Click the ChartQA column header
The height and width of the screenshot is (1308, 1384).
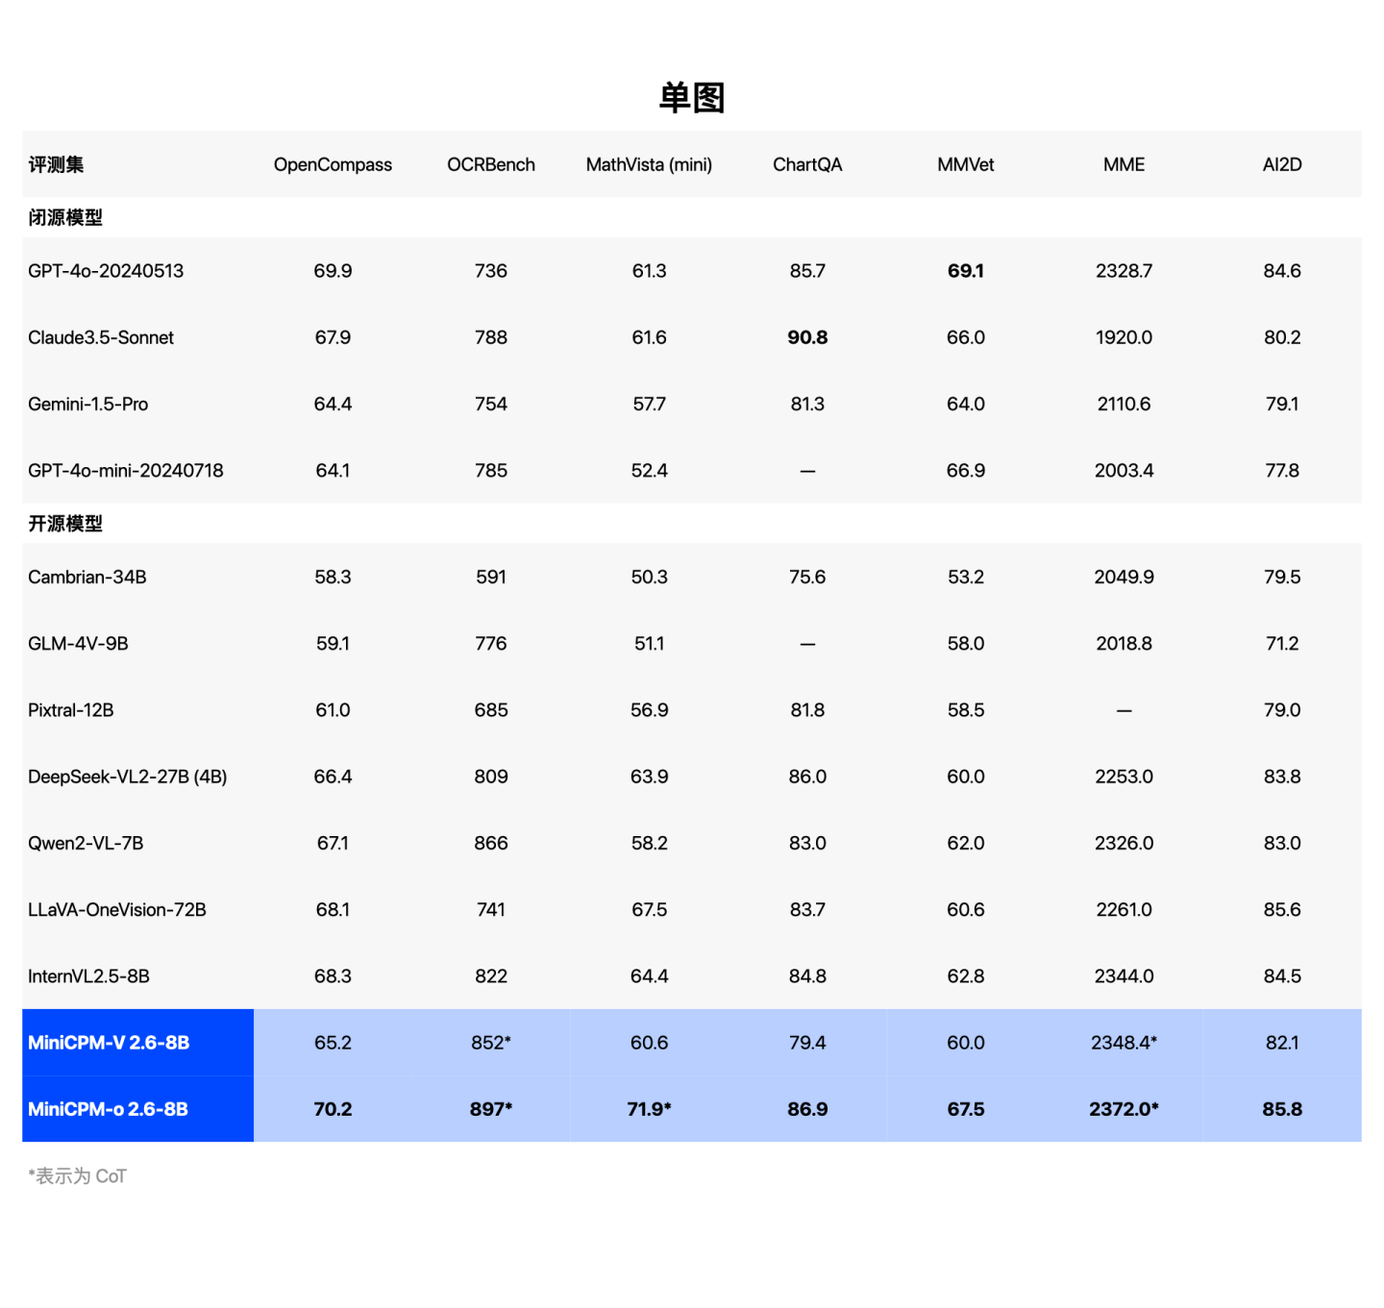[807, 164]
